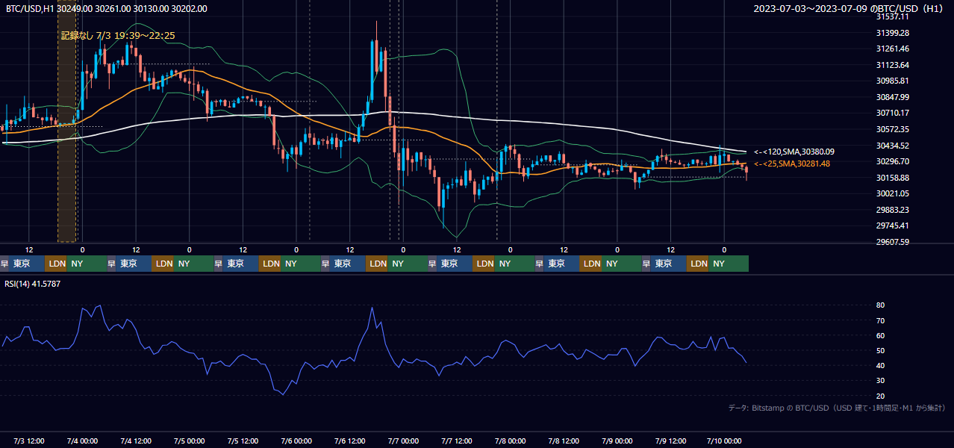Click price axis label 30434.52

pyautogui.click(x=892, y=146)
